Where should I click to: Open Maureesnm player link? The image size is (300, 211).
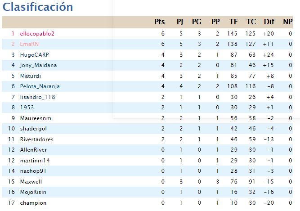point(36,118)
